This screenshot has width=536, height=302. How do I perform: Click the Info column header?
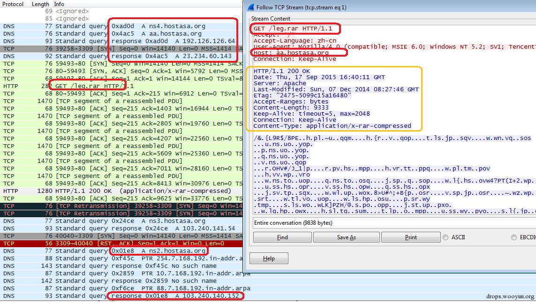[59, 4]
